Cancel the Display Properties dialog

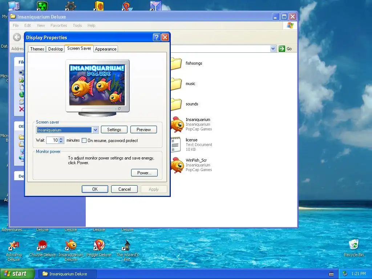124,189
